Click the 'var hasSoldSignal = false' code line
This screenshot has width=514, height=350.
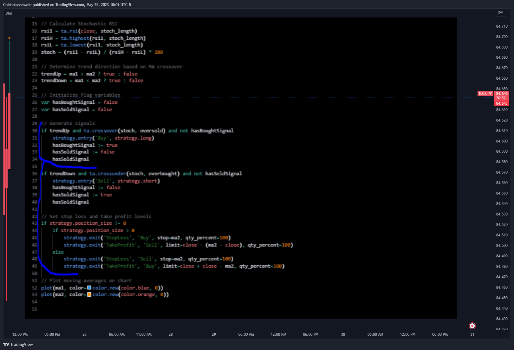pos(76,109)
